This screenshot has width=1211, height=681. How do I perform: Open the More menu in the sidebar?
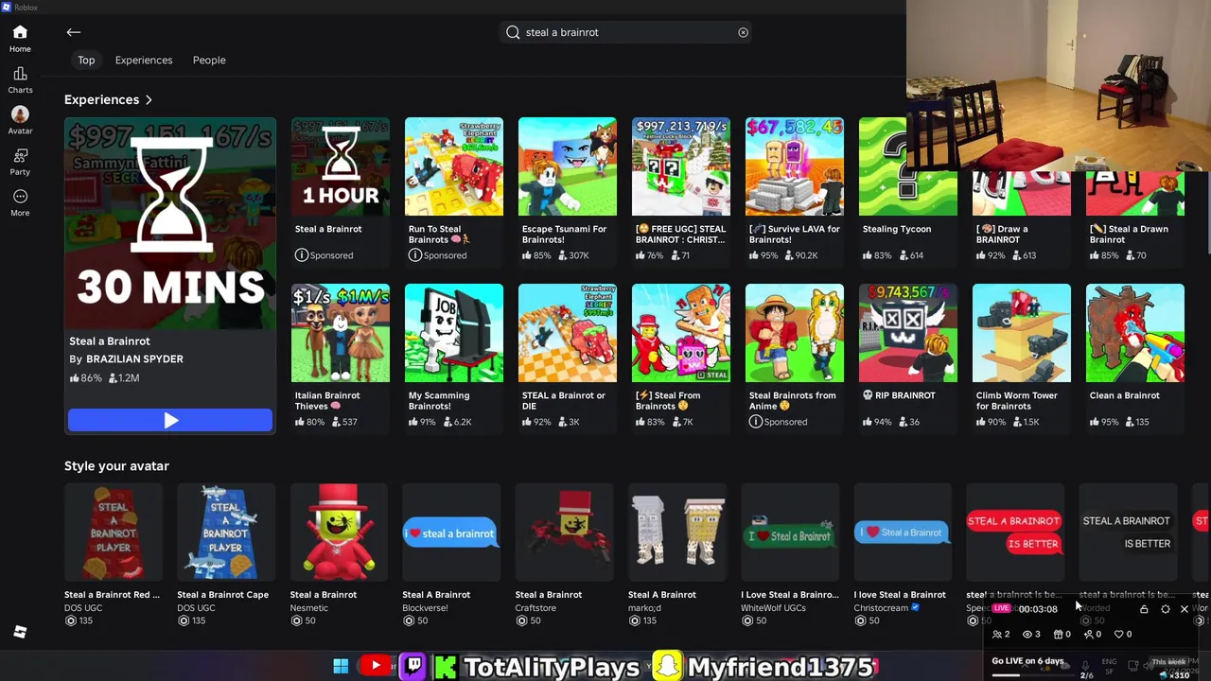[x=20, y=202]
